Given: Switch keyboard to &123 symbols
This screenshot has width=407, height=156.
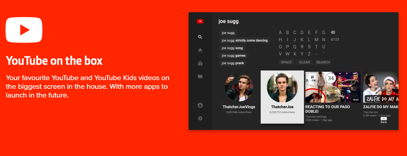Looking at the screenshot, I should point(335,40).
